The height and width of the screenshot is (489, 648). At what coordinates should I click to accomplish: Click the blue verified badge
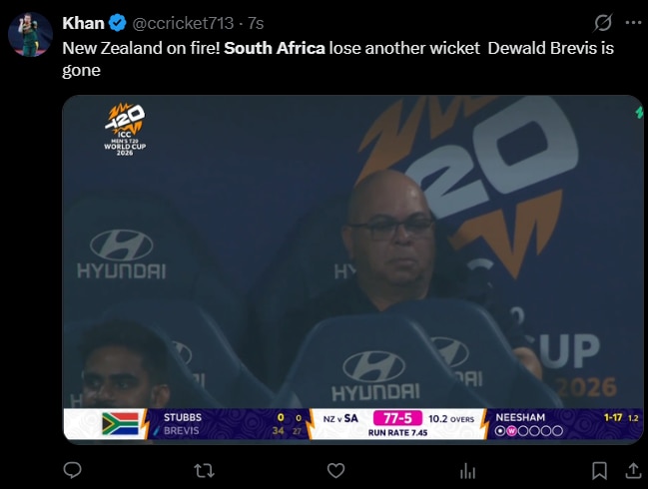click(118, 23)
